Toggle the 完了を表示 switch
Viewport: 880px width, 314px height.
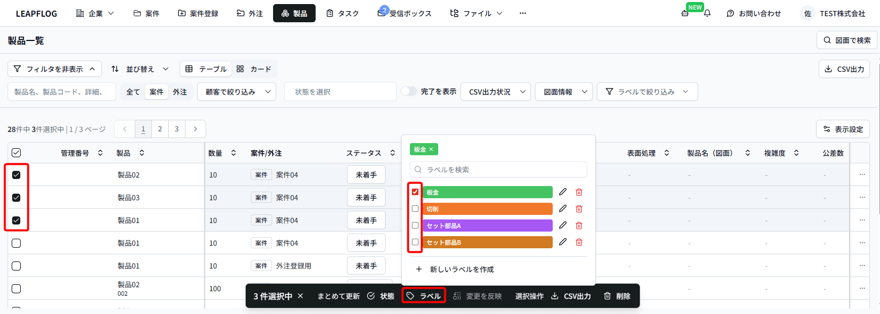click(409, 91)
